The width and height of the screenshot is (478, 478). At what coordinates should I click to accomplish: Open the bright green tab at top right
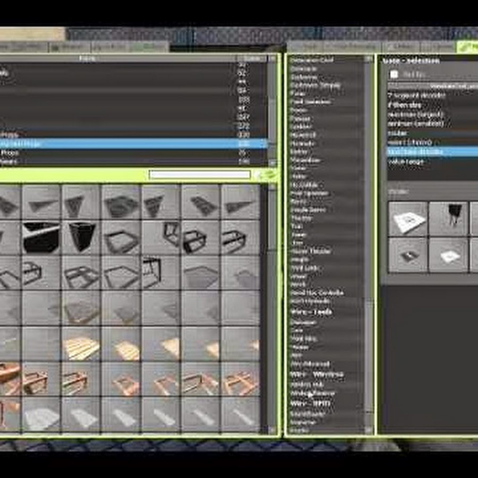pos(467,47)
